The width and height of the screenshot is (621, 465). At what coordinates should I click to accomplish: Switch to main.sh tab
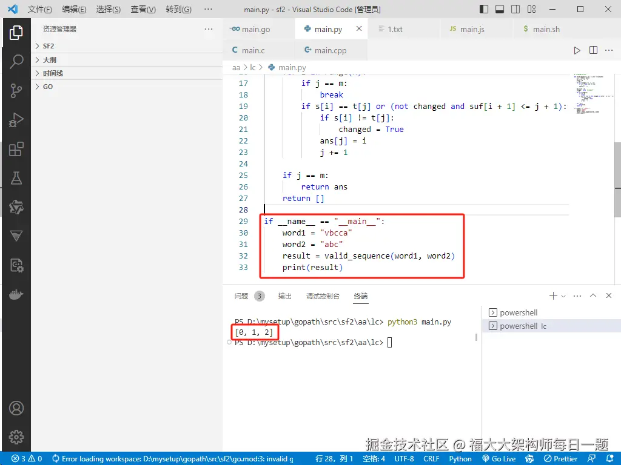pyautogui.click(x=549, y=29)
